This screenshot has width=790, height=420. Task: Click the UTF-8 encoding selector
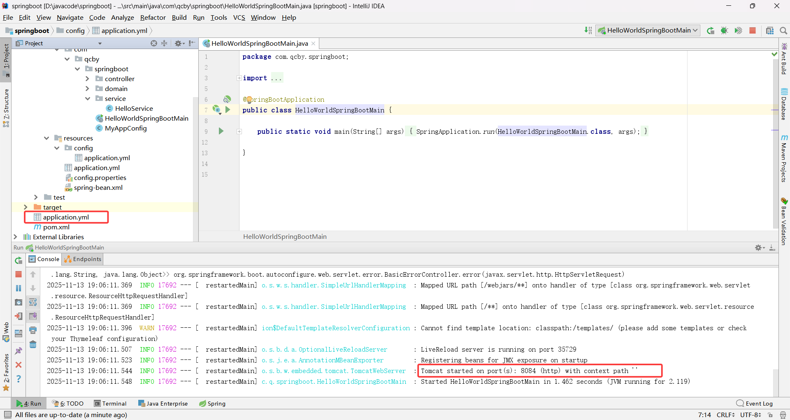pos(751,415)
